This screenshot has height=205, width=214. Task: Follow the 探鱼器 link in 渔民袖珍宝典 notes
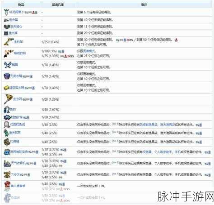pos(147,152)
